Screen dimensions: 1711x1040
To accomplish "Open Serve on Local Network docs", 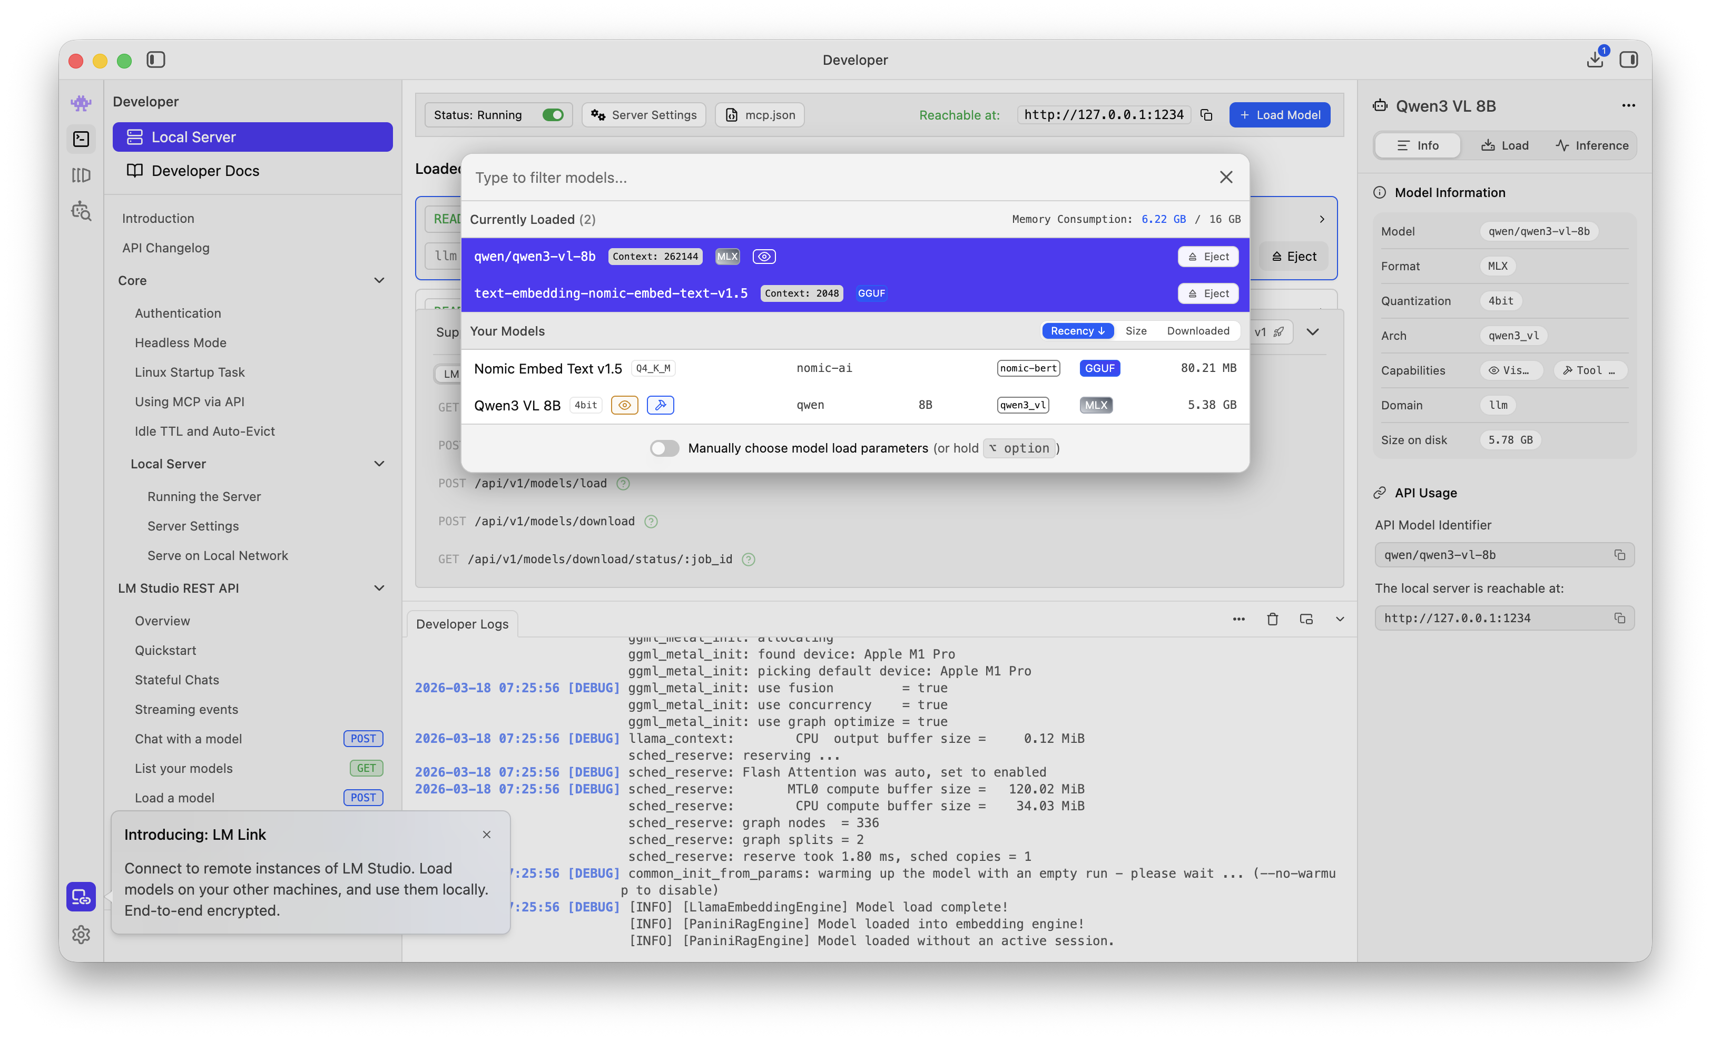I will 218,555.
